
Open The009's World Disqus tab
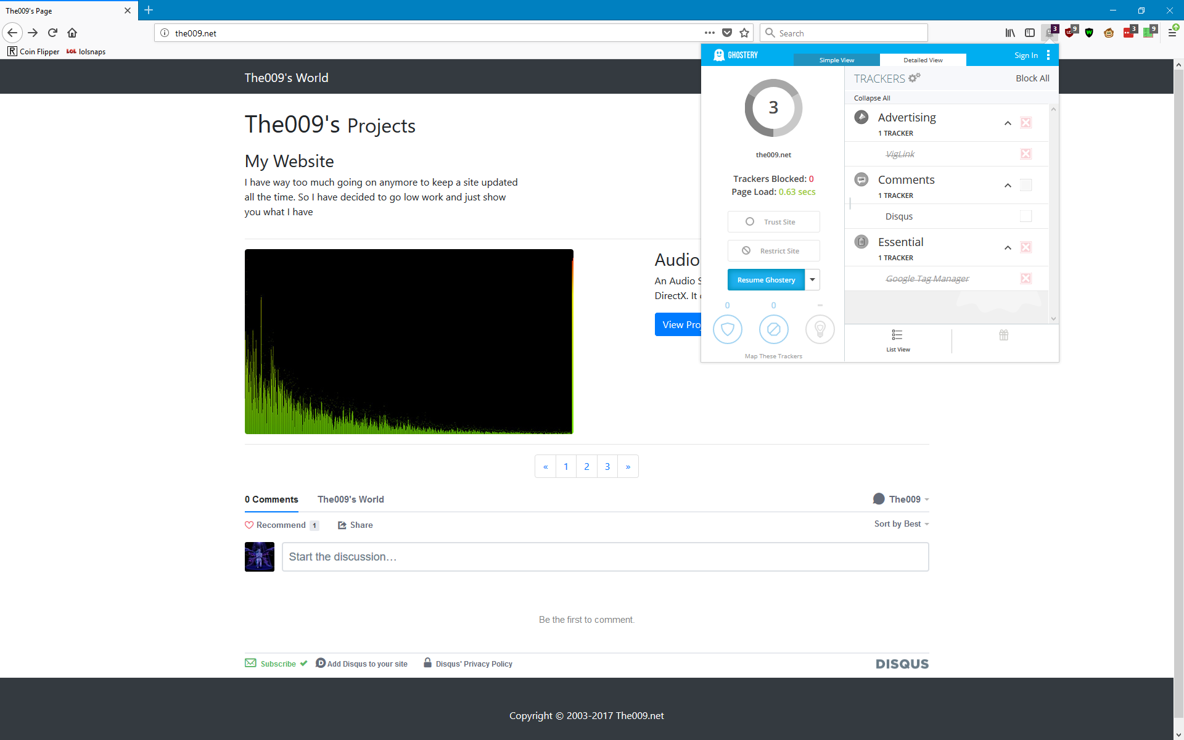[x=350, y=499]
